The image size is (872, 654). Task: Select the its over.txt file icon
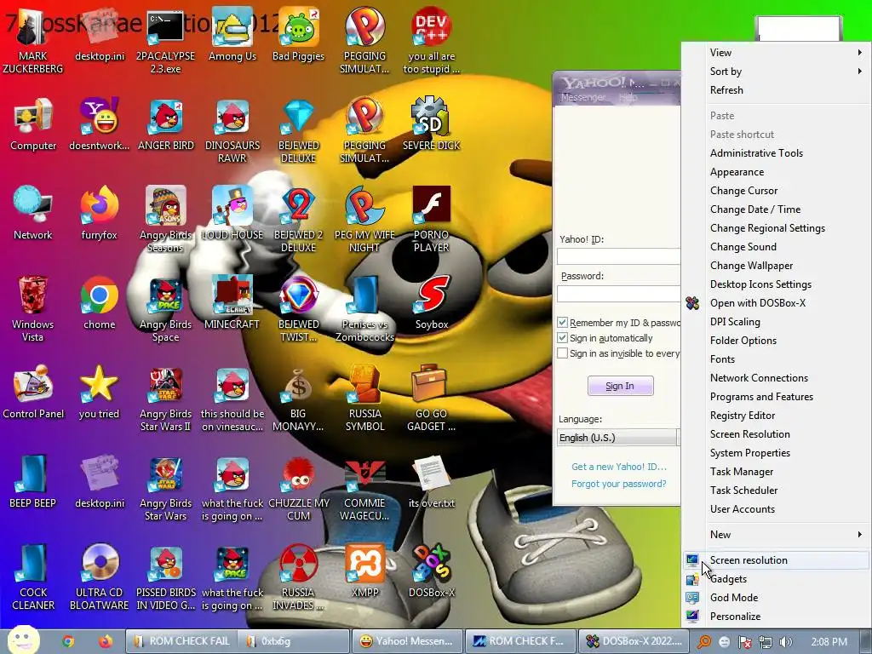tap(432, 482)
